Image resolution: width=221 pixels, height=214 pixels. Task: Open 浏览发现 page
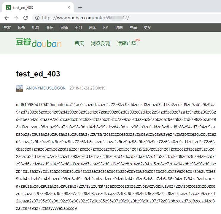(x=100, y=43)
